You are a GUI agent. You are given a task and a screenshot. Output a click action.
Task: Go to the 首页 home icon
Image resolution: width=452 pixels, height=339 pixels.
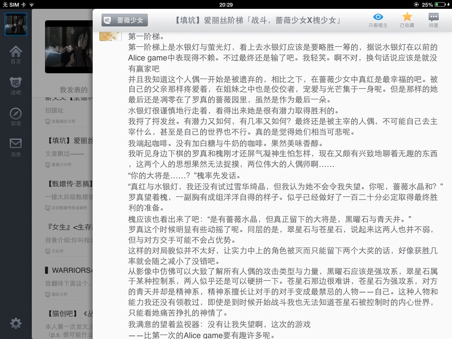pyautogui.click(x=15, y=55)
